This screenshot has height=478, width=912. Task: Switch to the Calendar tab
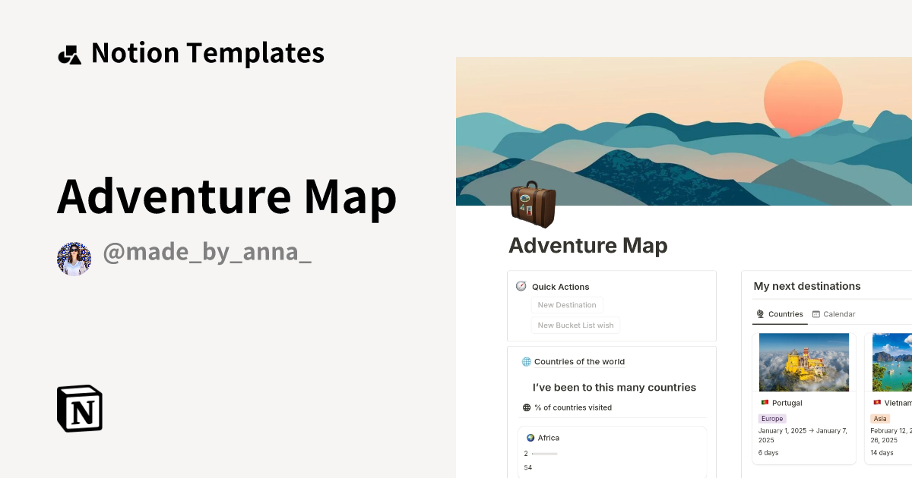tap(839, 313)
